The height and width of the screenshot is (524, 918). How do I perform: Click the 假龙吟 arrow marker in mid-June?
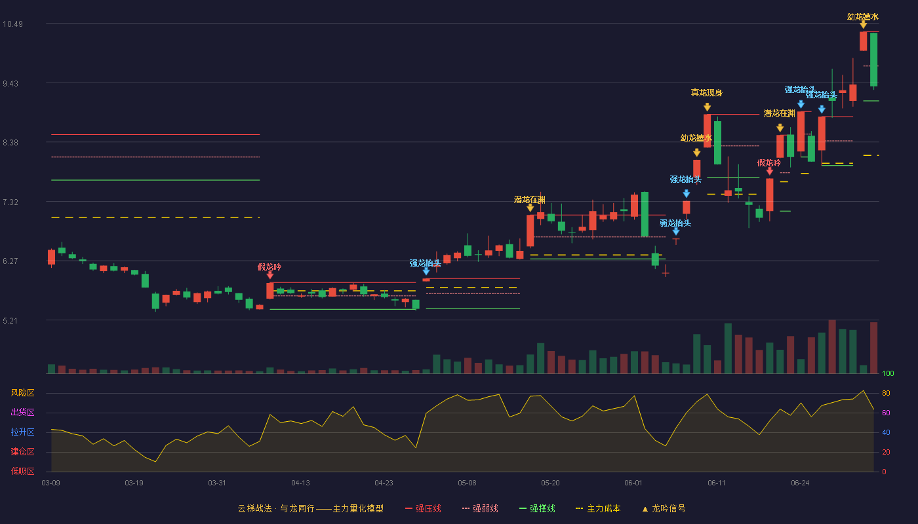(770, 171)
